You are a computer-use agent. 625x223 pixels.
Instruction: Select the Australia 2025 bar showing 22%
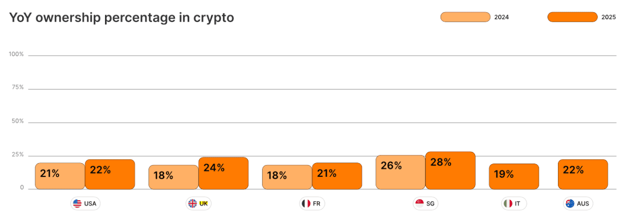(x=583, y=174)
